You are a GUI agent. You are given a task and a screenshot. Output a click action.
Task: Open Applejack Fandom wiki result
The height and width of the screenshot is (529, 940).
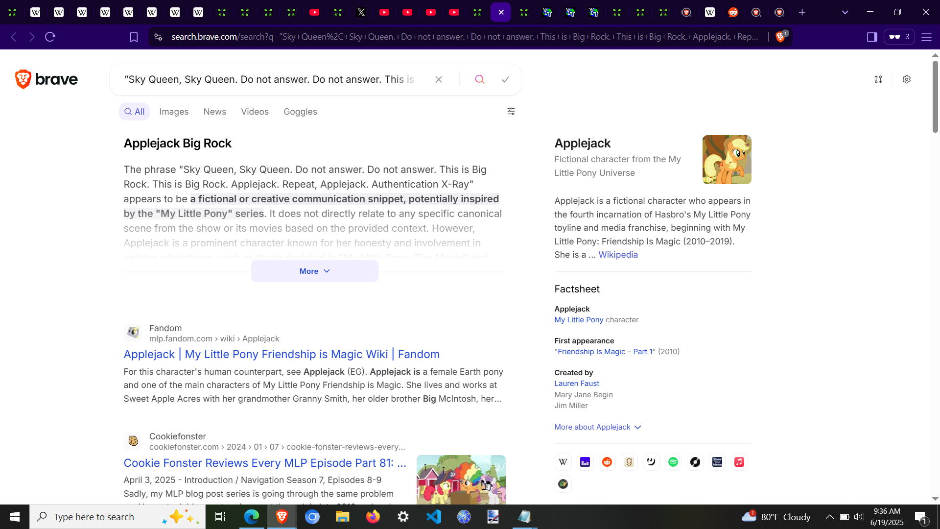pos(282,354)
